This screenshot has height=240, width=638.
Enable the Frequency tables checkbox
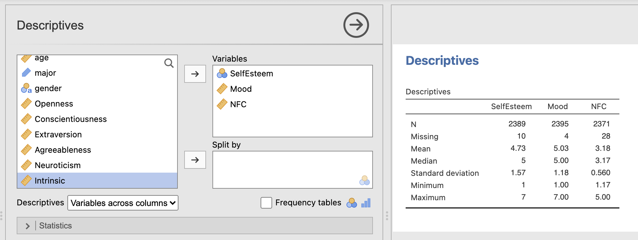pos(266,203)
